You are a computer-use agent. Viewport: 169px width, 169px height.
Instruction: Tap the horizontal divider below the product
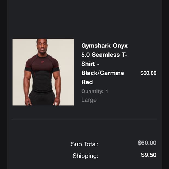(x=84, y=119)
